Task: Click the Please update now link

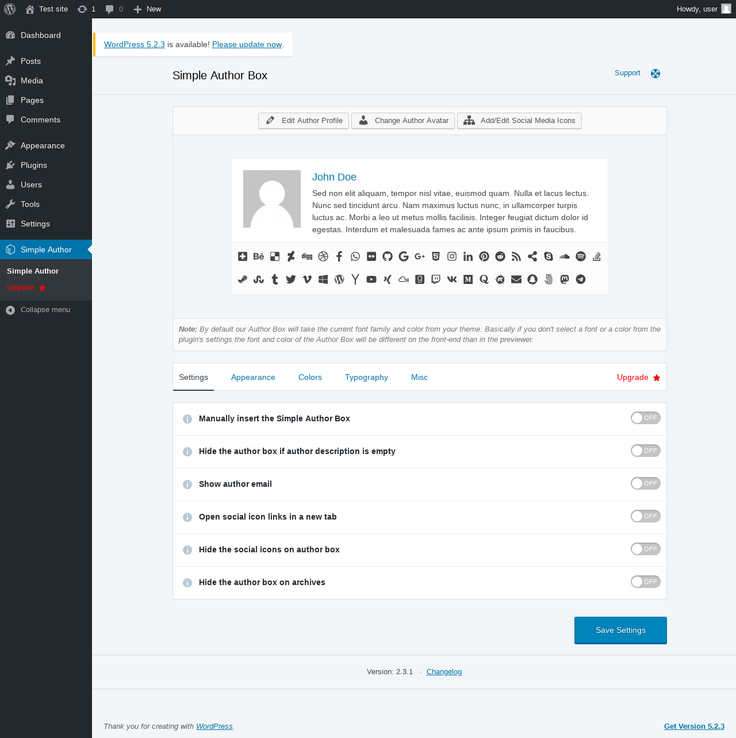Action: 247,44
